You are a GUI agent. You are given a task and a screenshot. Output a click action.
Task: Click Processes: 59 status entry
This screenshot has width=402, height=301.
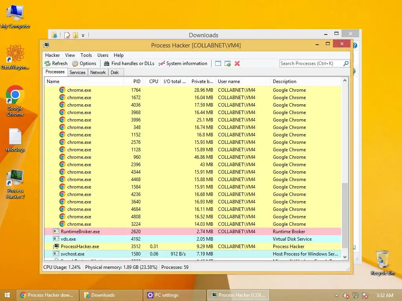(x=175, y=267)
